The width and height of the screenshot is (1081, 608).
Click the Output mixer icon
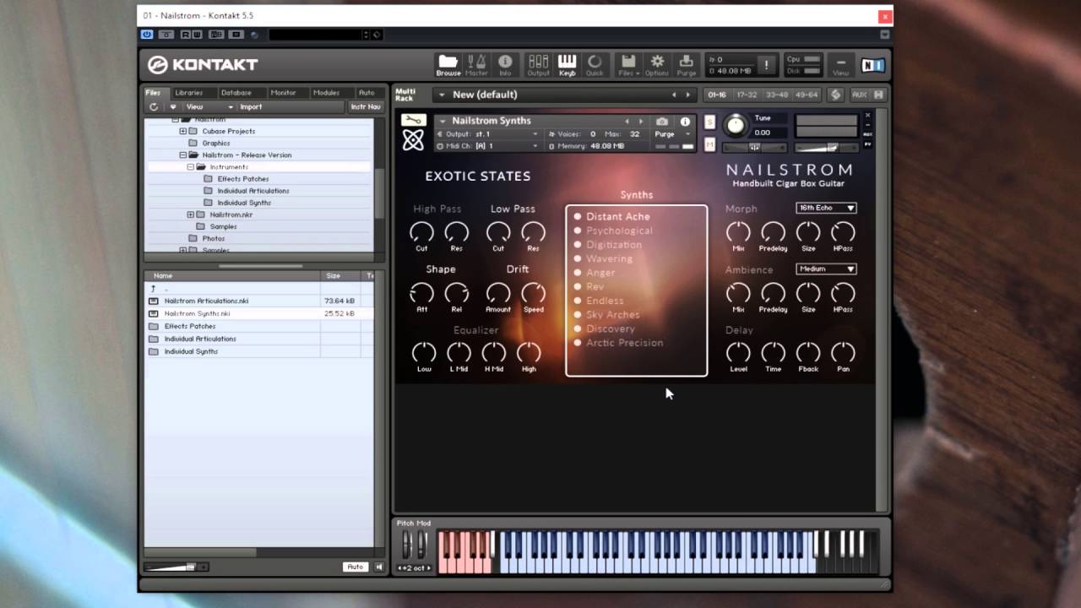(538, 64)
